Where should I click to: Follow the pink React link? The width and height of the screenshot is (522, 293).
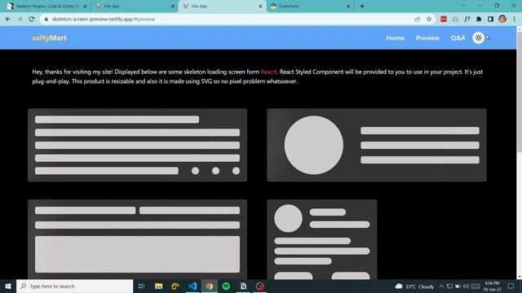(268, 72)
